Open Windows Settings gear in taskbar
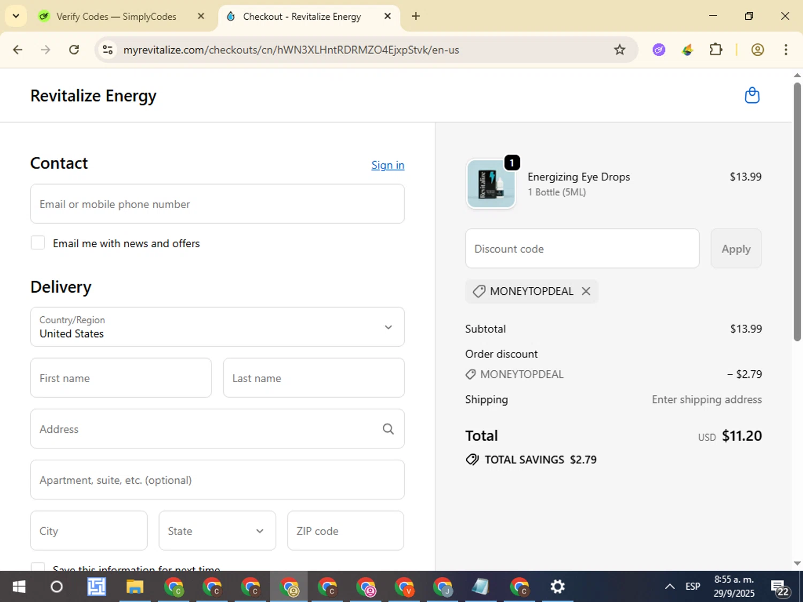Viewport: 803px width, 602px height. [557, 586]
